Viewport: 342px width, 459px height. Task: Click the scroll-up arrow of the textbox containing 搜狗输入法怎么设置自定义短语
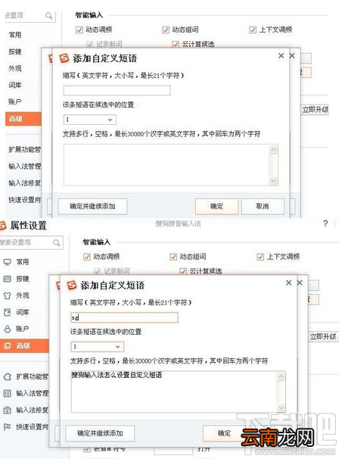click(281, 376)
